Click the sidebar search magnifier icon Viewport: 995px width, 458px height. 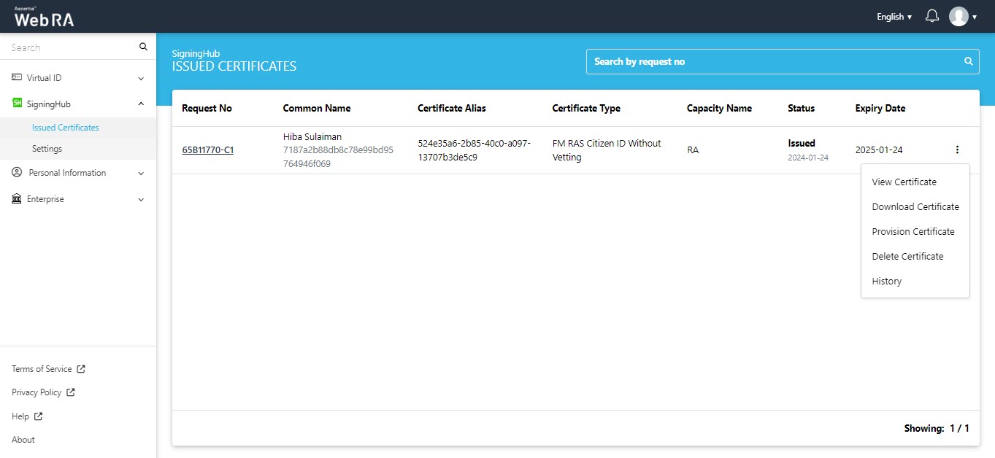(143, 47)
